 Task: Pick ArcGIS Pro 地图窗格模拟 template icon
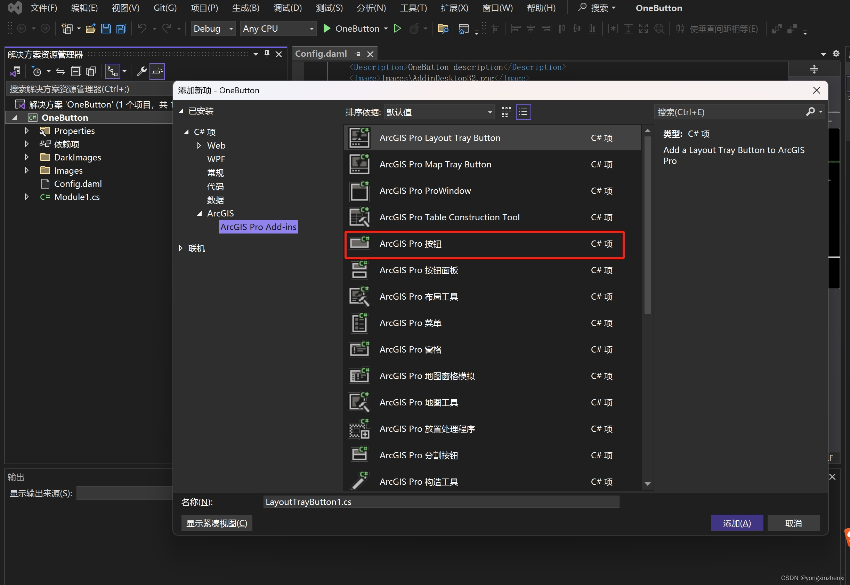point(359,376)
